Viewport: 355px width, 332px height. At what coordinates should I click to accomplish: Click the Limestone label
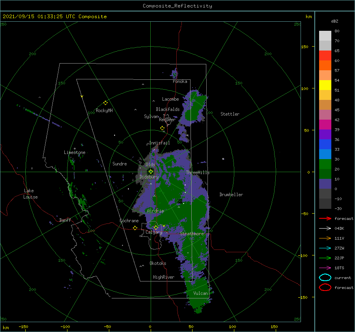(75, 152)
